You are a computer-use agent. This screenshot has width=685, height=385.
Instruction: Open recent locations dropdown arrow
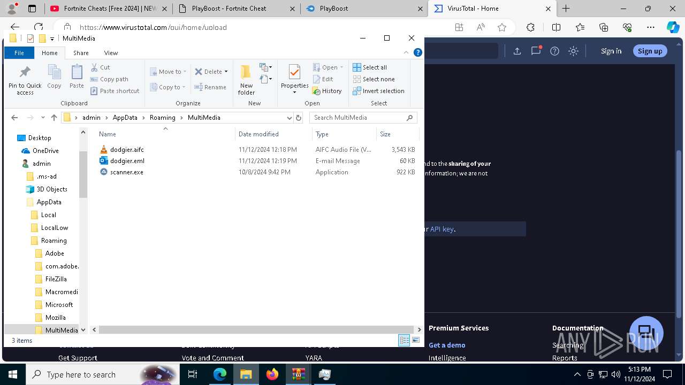[43, 118]
